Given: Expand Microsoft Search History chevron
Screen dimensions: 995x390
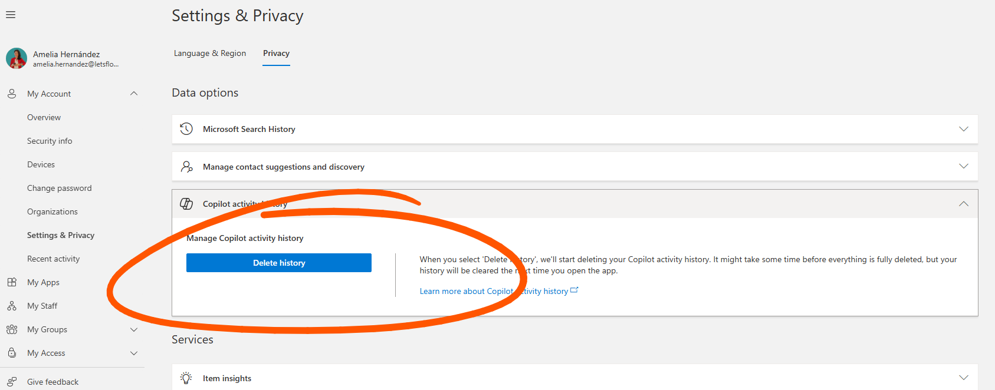Looking at the screenshot, I should tap(964, 129).
